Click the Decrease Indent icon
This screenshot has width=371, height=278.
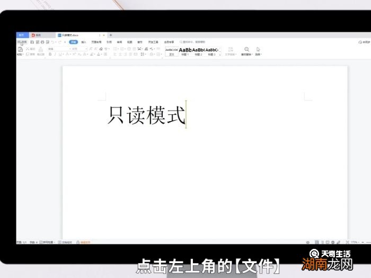point(129,49)
